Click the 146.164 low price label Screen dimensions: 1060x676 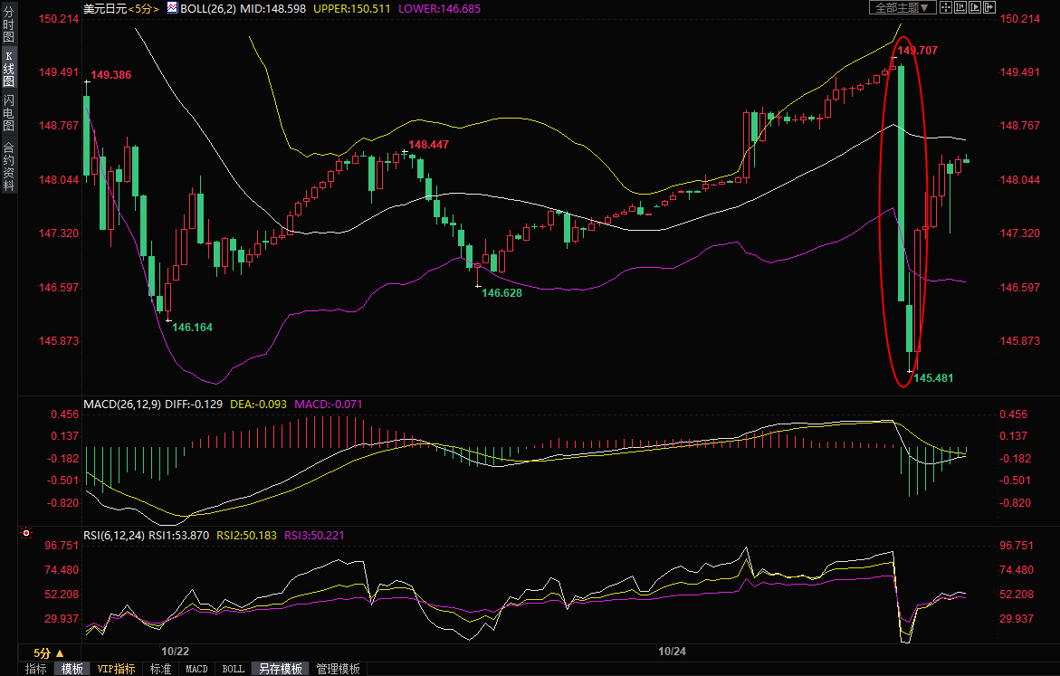pyautogui.click(x=192, y=328)
